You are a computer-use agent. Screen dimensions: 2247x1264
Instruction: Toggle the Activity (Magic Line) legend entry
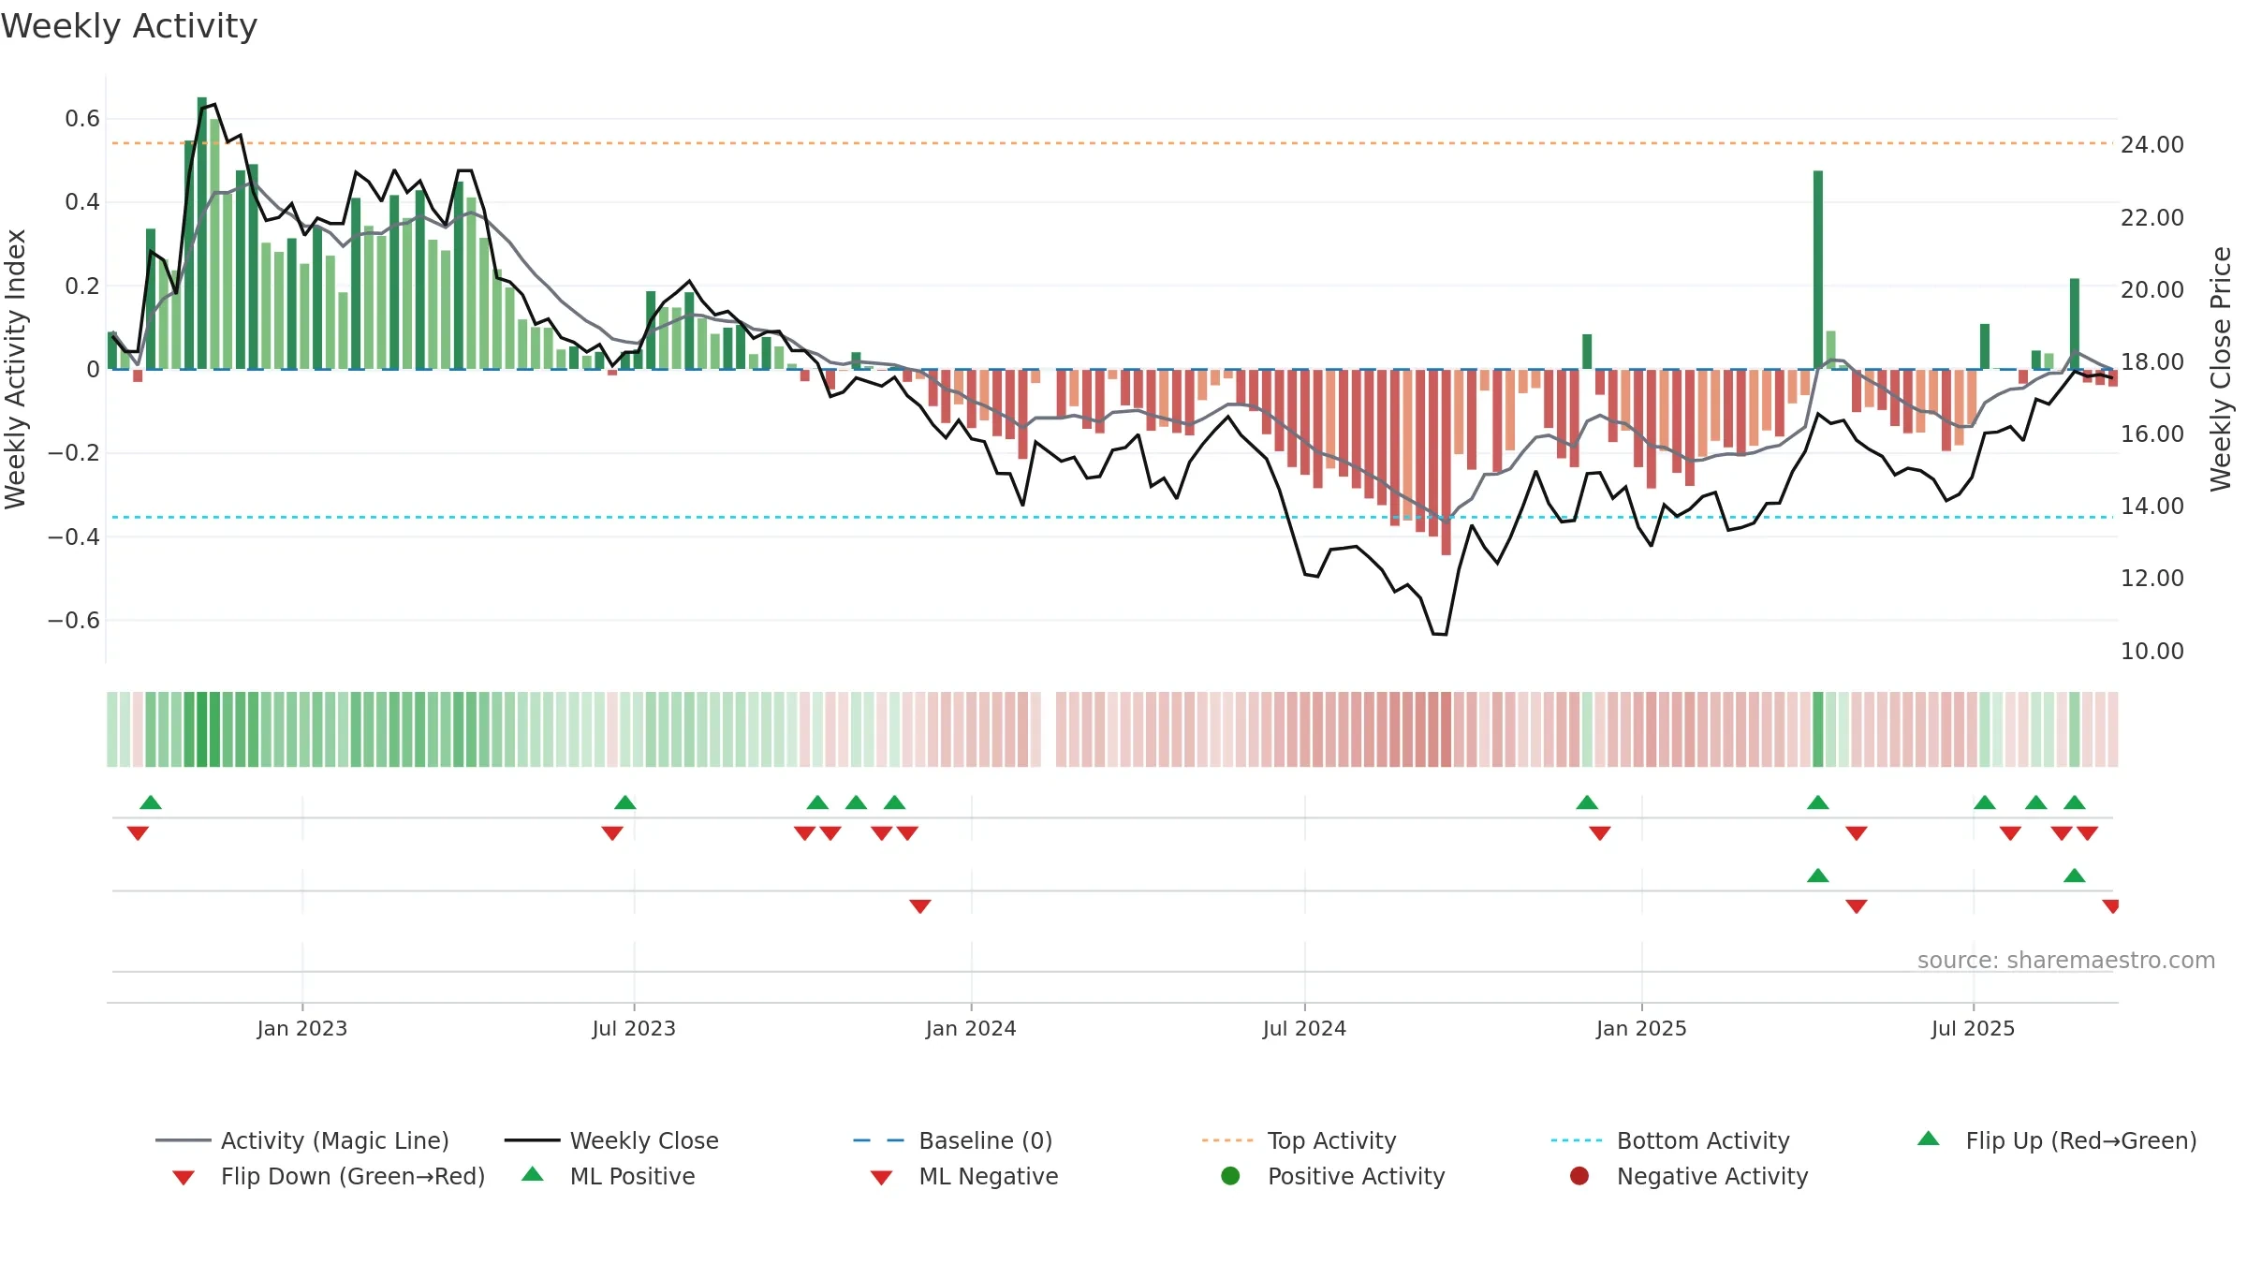pyautogui.click(x=302, y=1140)
